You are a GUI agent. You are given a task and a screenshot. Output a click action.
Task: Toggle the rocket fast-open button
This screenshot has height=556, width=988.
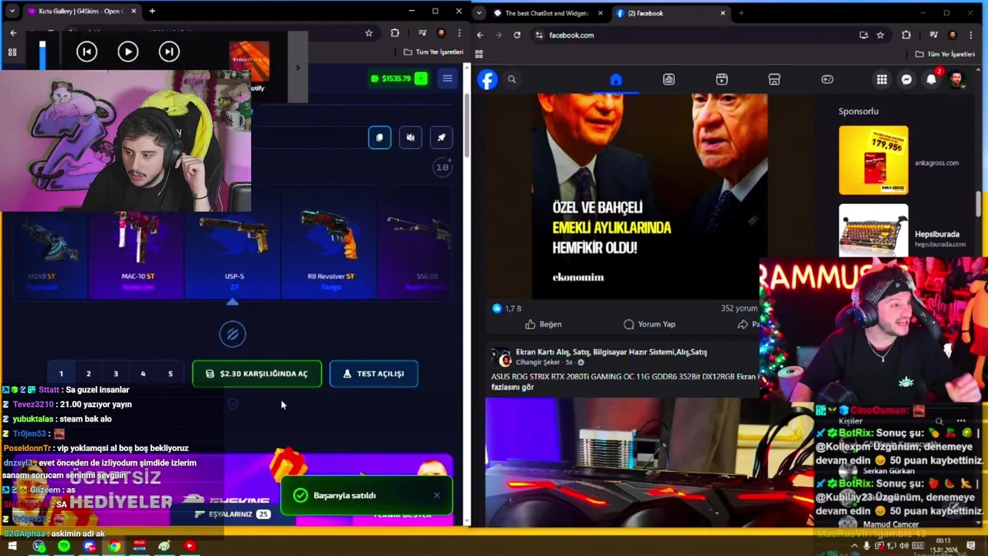pyautogui.click(x=442, y=137)
